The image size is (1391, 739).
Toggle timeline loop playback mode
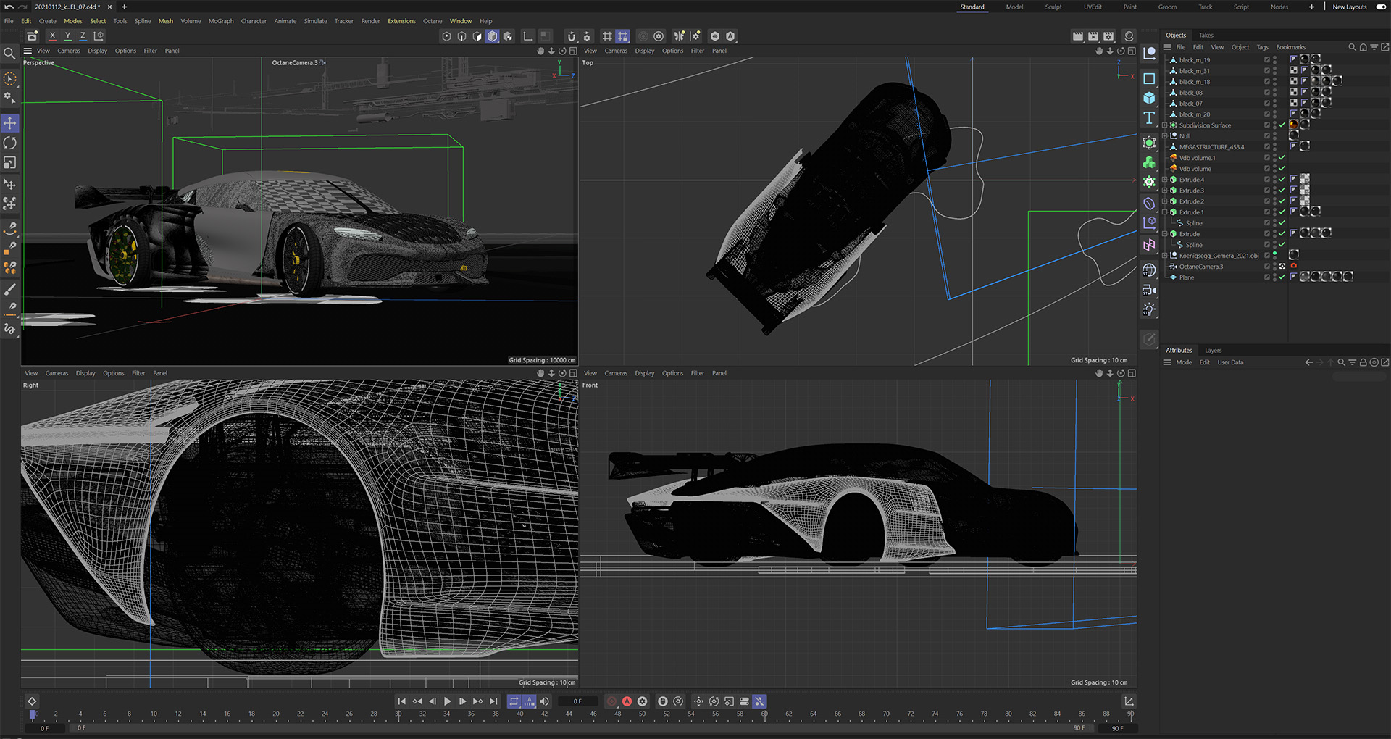[514, 701]
